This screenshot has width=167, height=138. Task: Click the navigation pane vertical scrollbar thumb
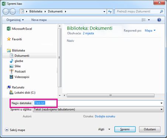[59, 57]
